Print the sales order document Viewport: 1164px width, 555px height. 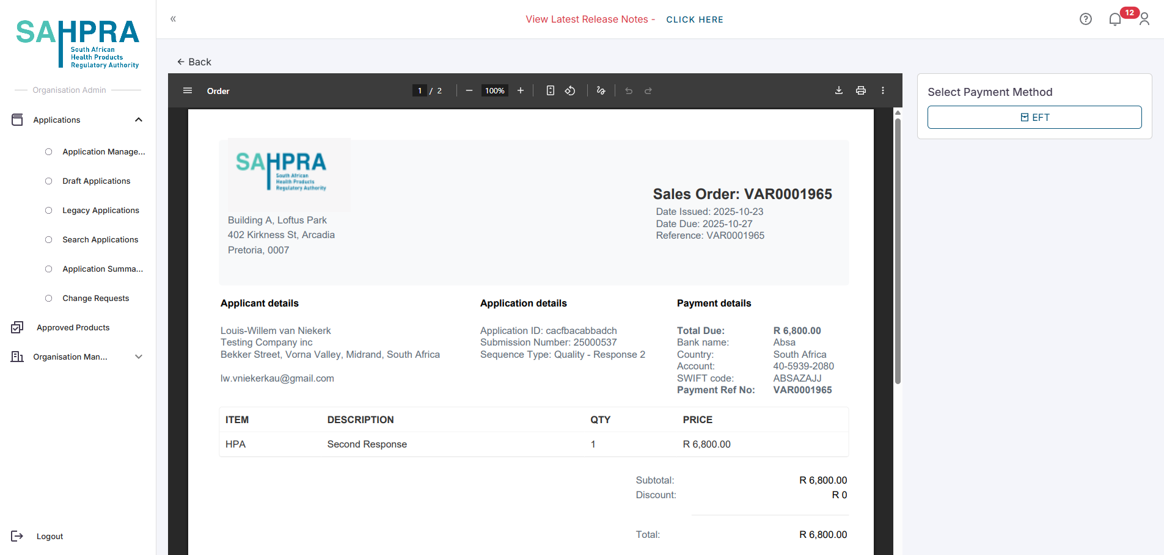pyautogui.click(x=860, y=90)
